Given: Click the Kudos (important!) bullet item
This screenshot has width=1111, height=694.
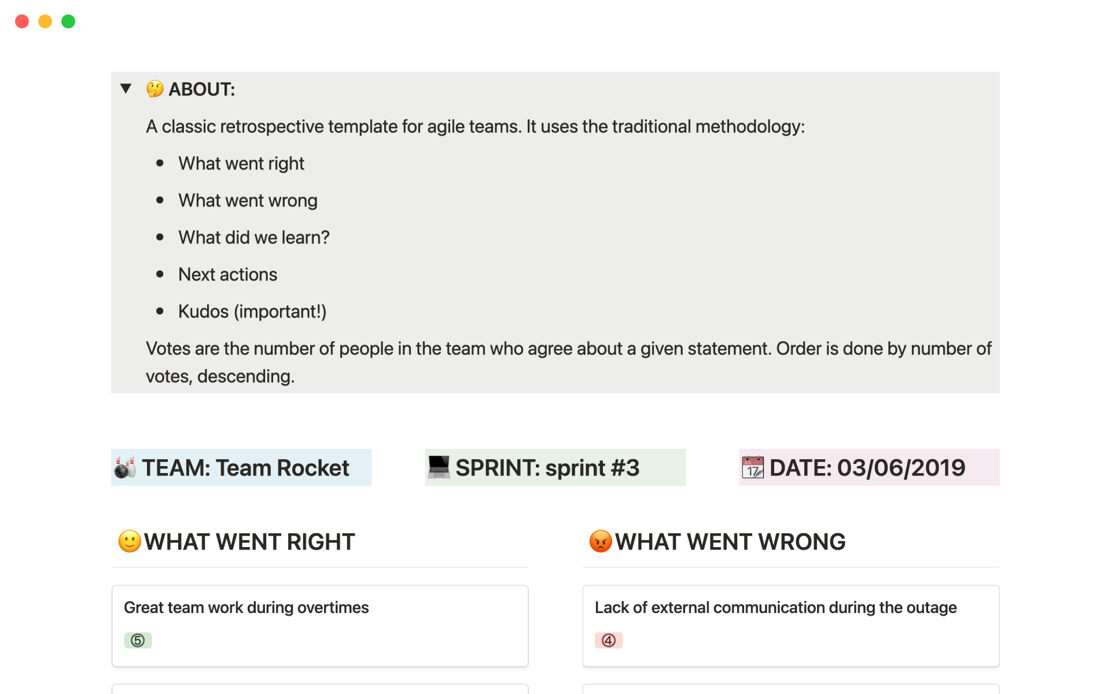Looking at the screenshot, I should pos(252,312).
